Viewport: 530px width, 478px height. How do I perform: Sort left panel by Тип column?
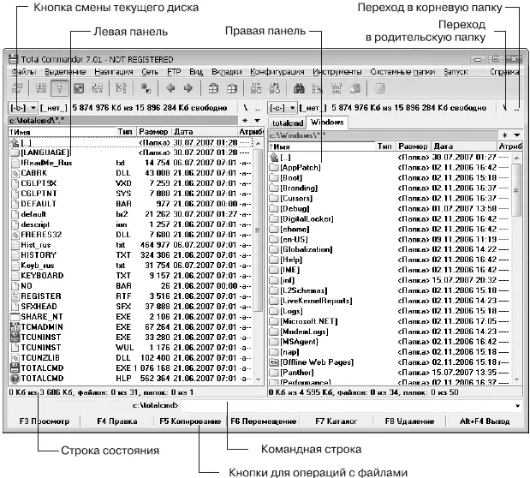125,132
